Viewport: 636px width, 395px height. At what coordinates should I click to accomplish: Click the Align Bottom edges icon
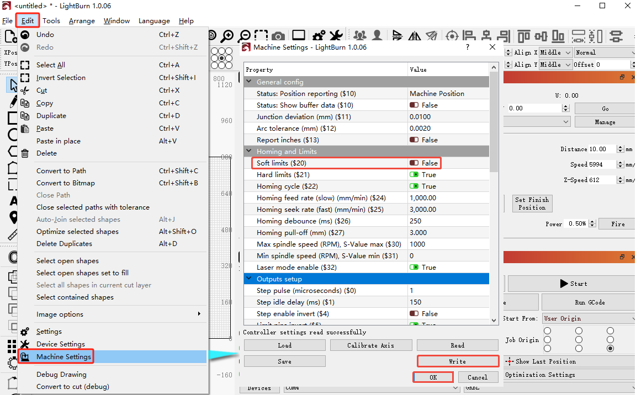(558, 36)
